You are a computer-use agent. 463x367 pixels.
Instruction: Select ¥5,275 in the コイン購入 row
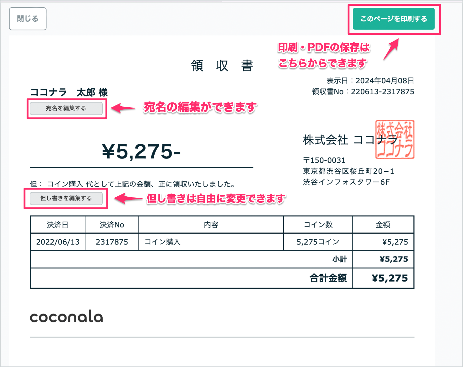coord(395,242)
